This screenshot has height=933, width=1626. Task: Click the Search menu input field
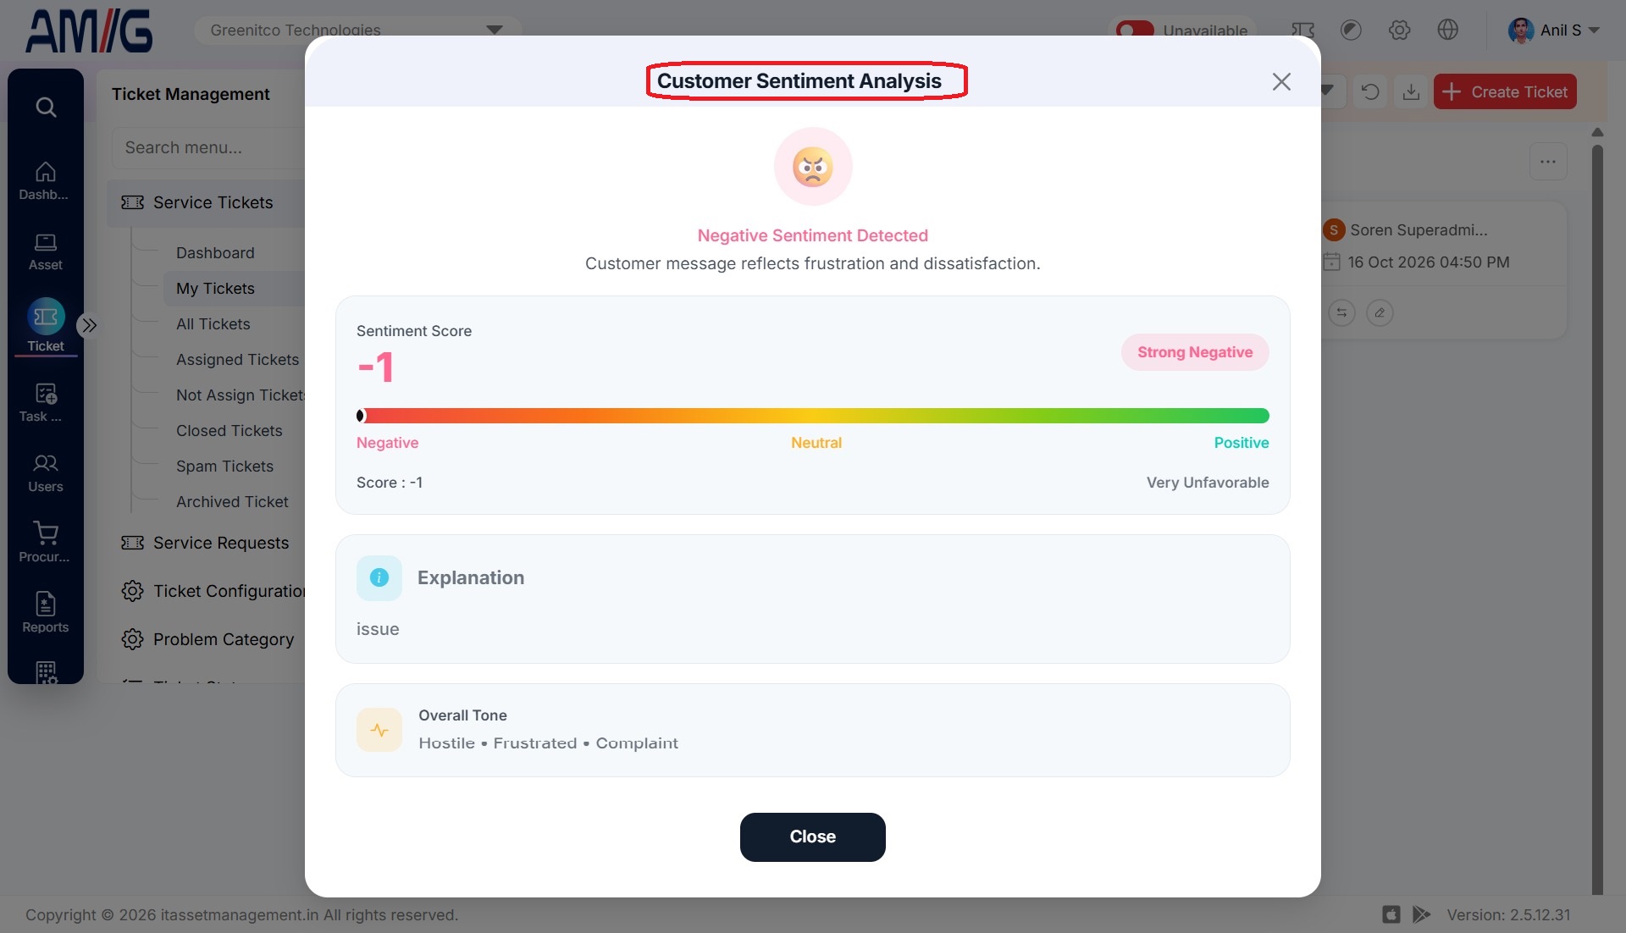[209, 148]
